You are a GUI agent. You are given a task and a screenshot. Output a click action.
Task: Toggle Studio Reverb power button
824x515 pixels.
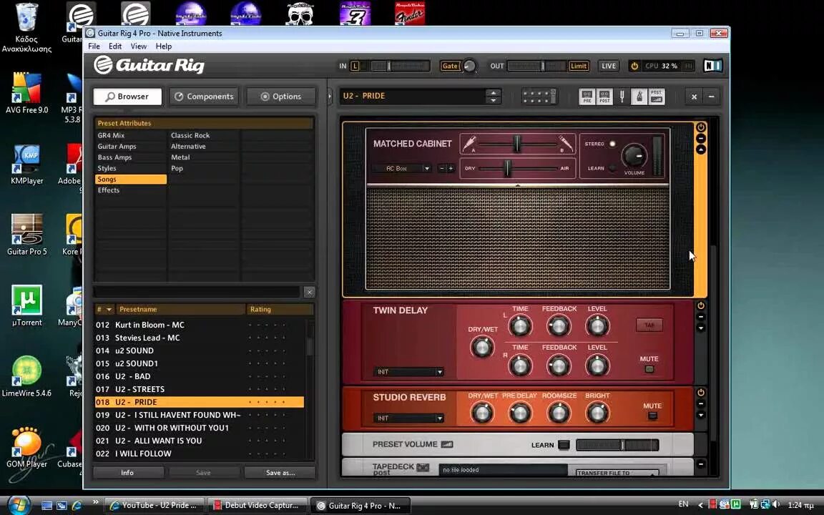[x=700, y=393]
